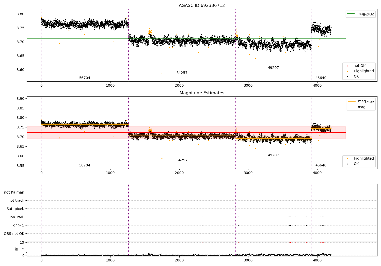Click OBSID label 56704 in the Magnitude Estimates plot
Viewport: 381px width, 266px height.
point(85,165)
